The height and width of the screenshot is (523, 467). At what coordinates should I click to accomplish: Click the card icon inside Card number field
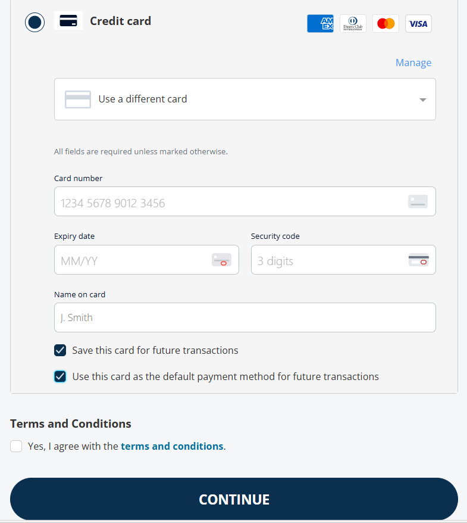pyautogui.click(x=418, y=201)
